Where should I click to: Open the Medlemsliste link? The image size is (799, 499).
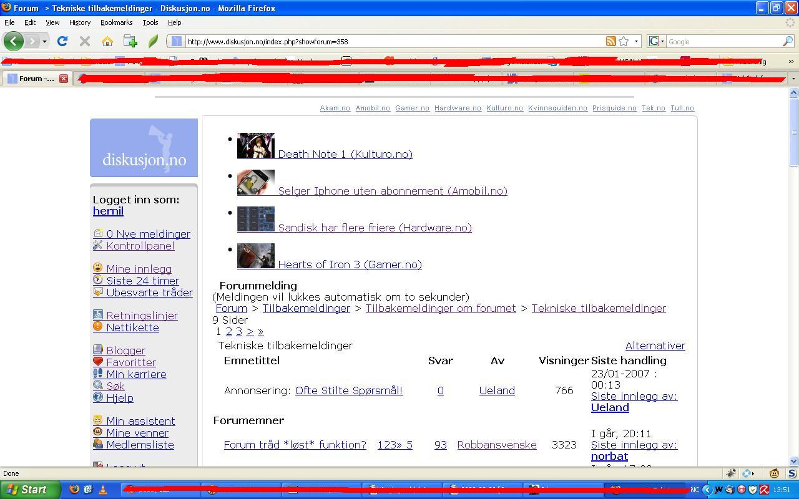(x=140, y=445)
